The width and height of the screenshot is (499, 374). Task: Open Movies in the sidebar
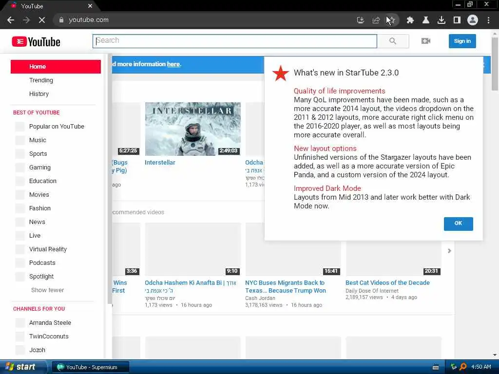(39, 195)
